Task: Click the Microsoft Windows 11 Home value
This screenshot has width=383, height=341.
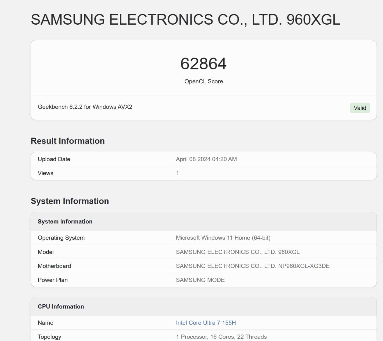Action: coord(223,238)
